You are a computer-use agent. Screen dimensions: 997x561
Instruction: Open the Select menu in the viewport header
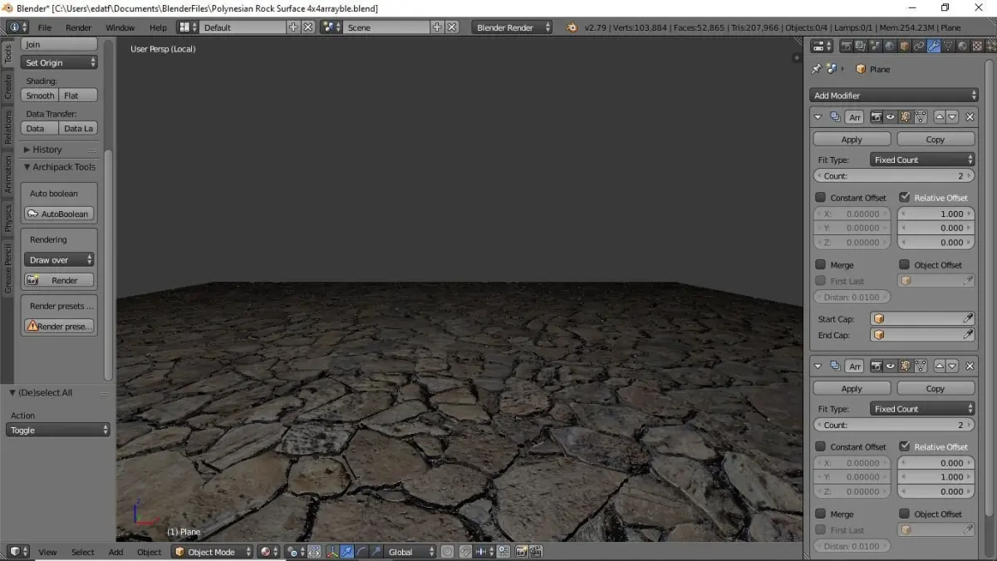click(x=82, y=552)
